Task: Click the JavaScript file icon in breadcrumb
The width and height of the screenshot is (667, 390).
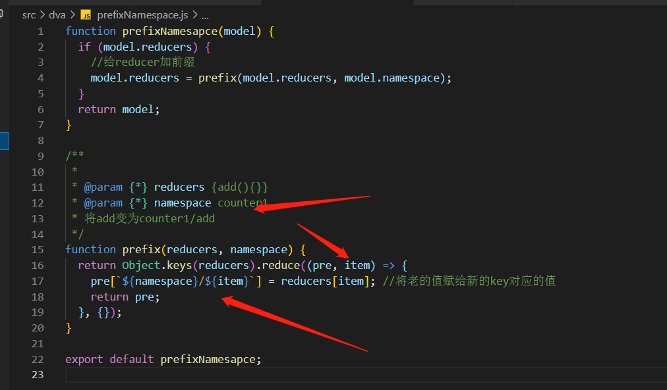Action: click(x=85, y=14)
